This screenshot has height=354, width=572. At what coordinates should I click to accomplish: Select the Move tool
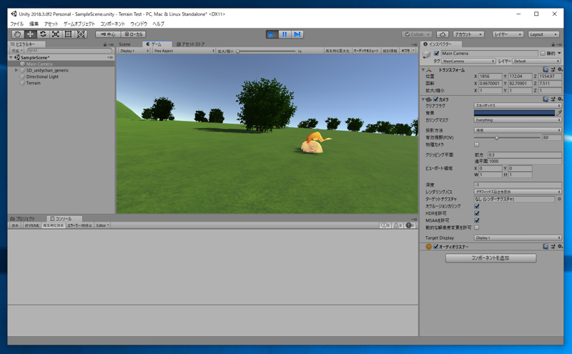[30, 34]
